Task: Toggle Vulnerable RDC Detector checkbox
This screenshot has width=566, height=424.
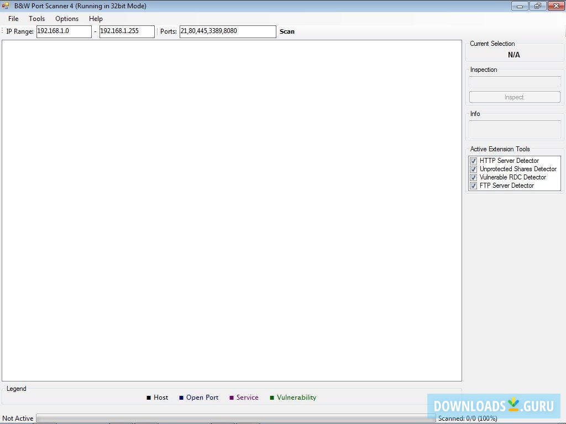Action: [473, 177]
